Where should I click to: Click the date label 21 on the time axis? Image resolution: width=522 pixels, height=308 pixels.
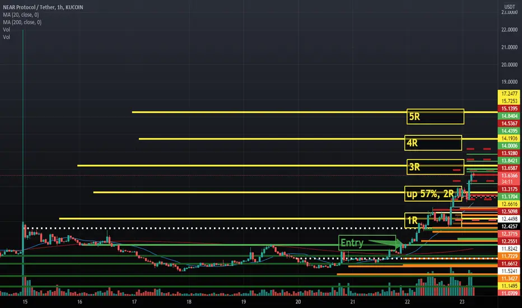pyautogui.click(x=352, y=302)
